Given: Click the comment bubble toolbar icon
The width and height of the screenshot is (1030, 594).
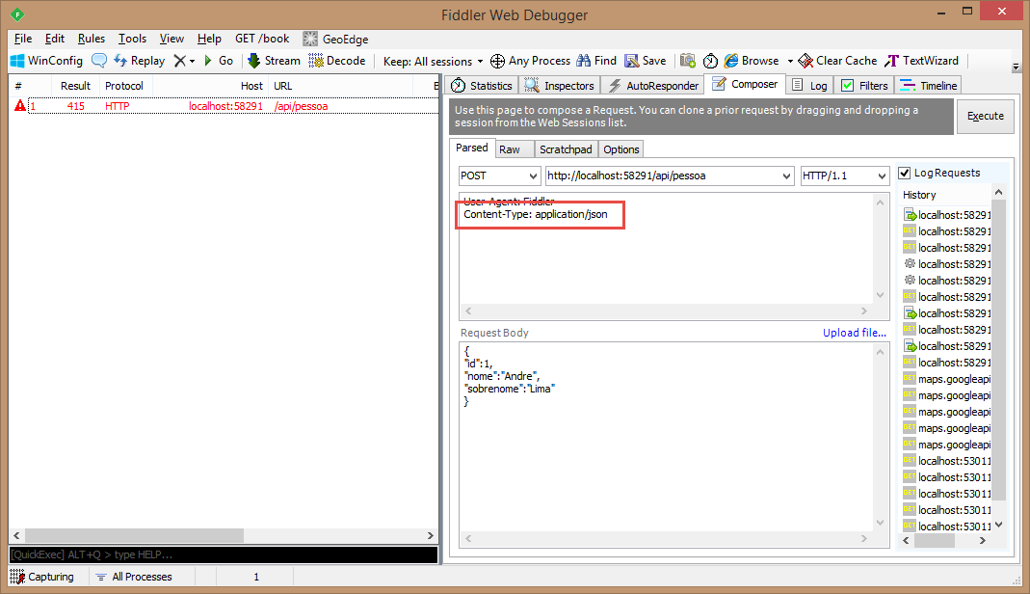Looking at the screenshot, I should [x=99, y=61].
